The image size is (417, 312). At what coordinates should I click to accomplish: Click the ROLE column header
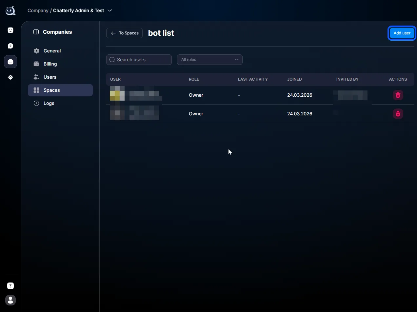pyautogui.click(x=194, y=79)
